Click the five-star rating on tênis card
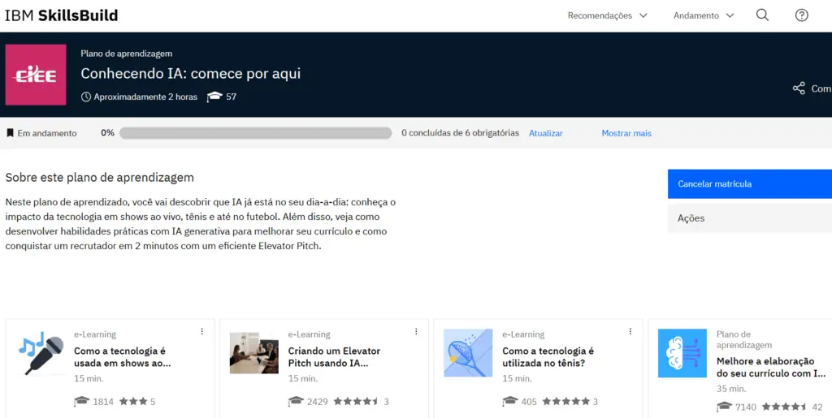Image resolution: width=832 pixels, height=418 pixels. (x=565, y=402)
